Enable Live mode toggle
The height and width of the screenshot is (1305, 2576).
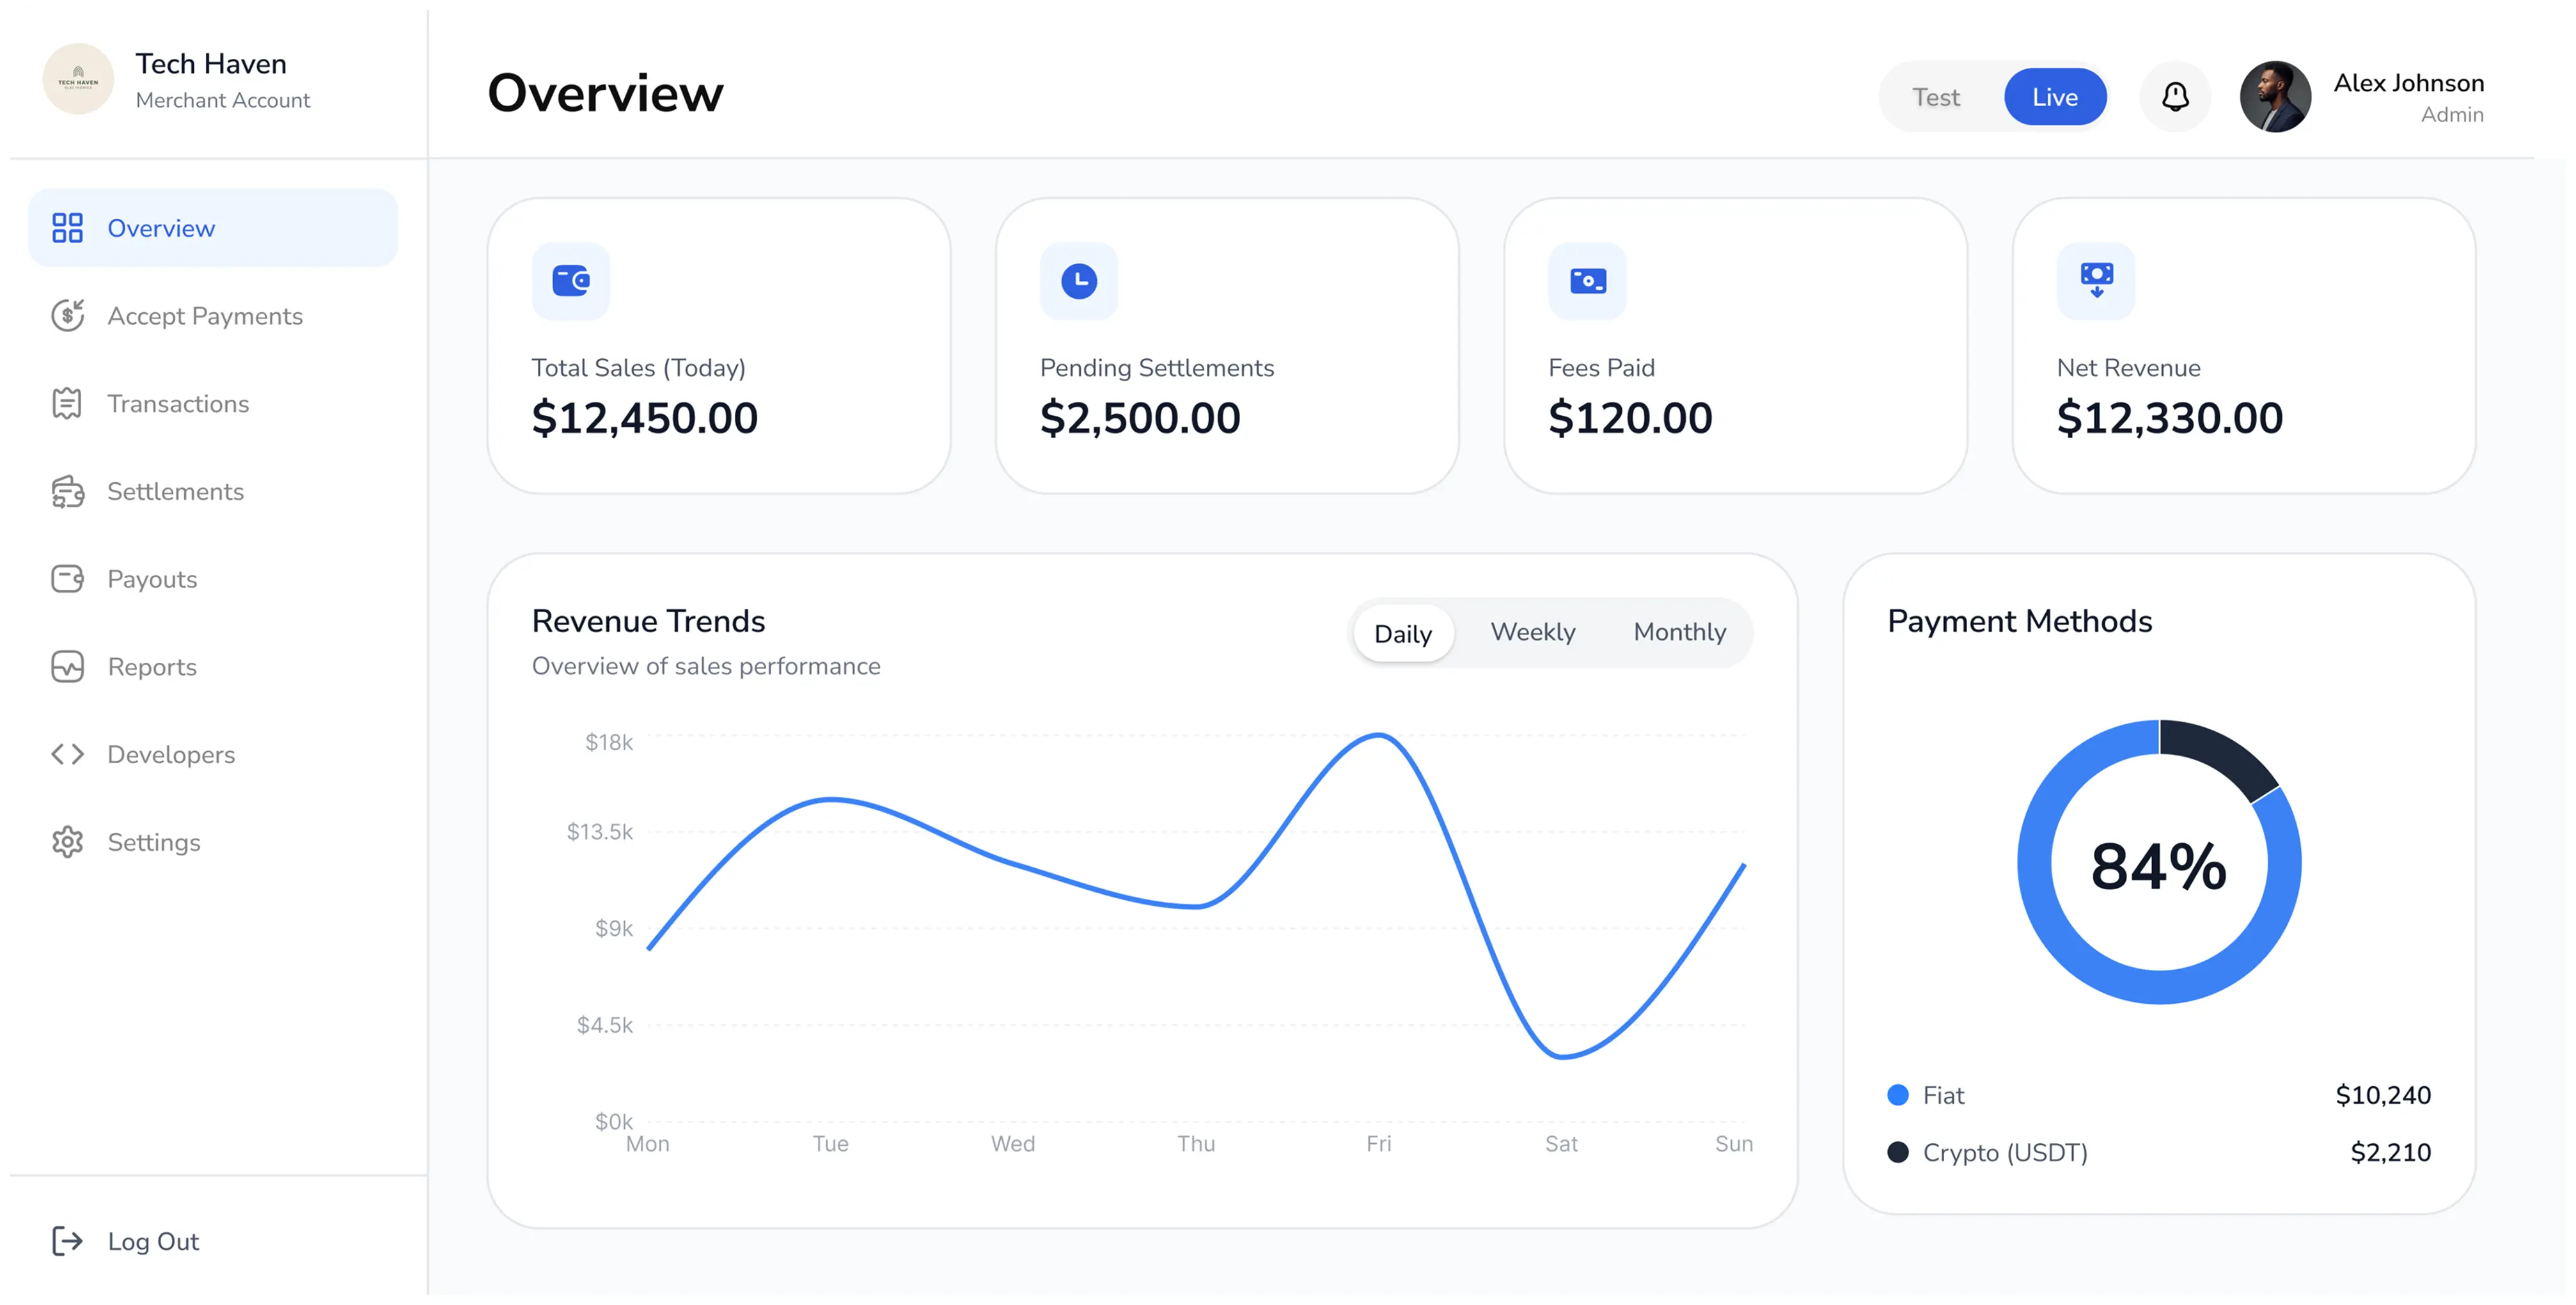pos(2055,96)
